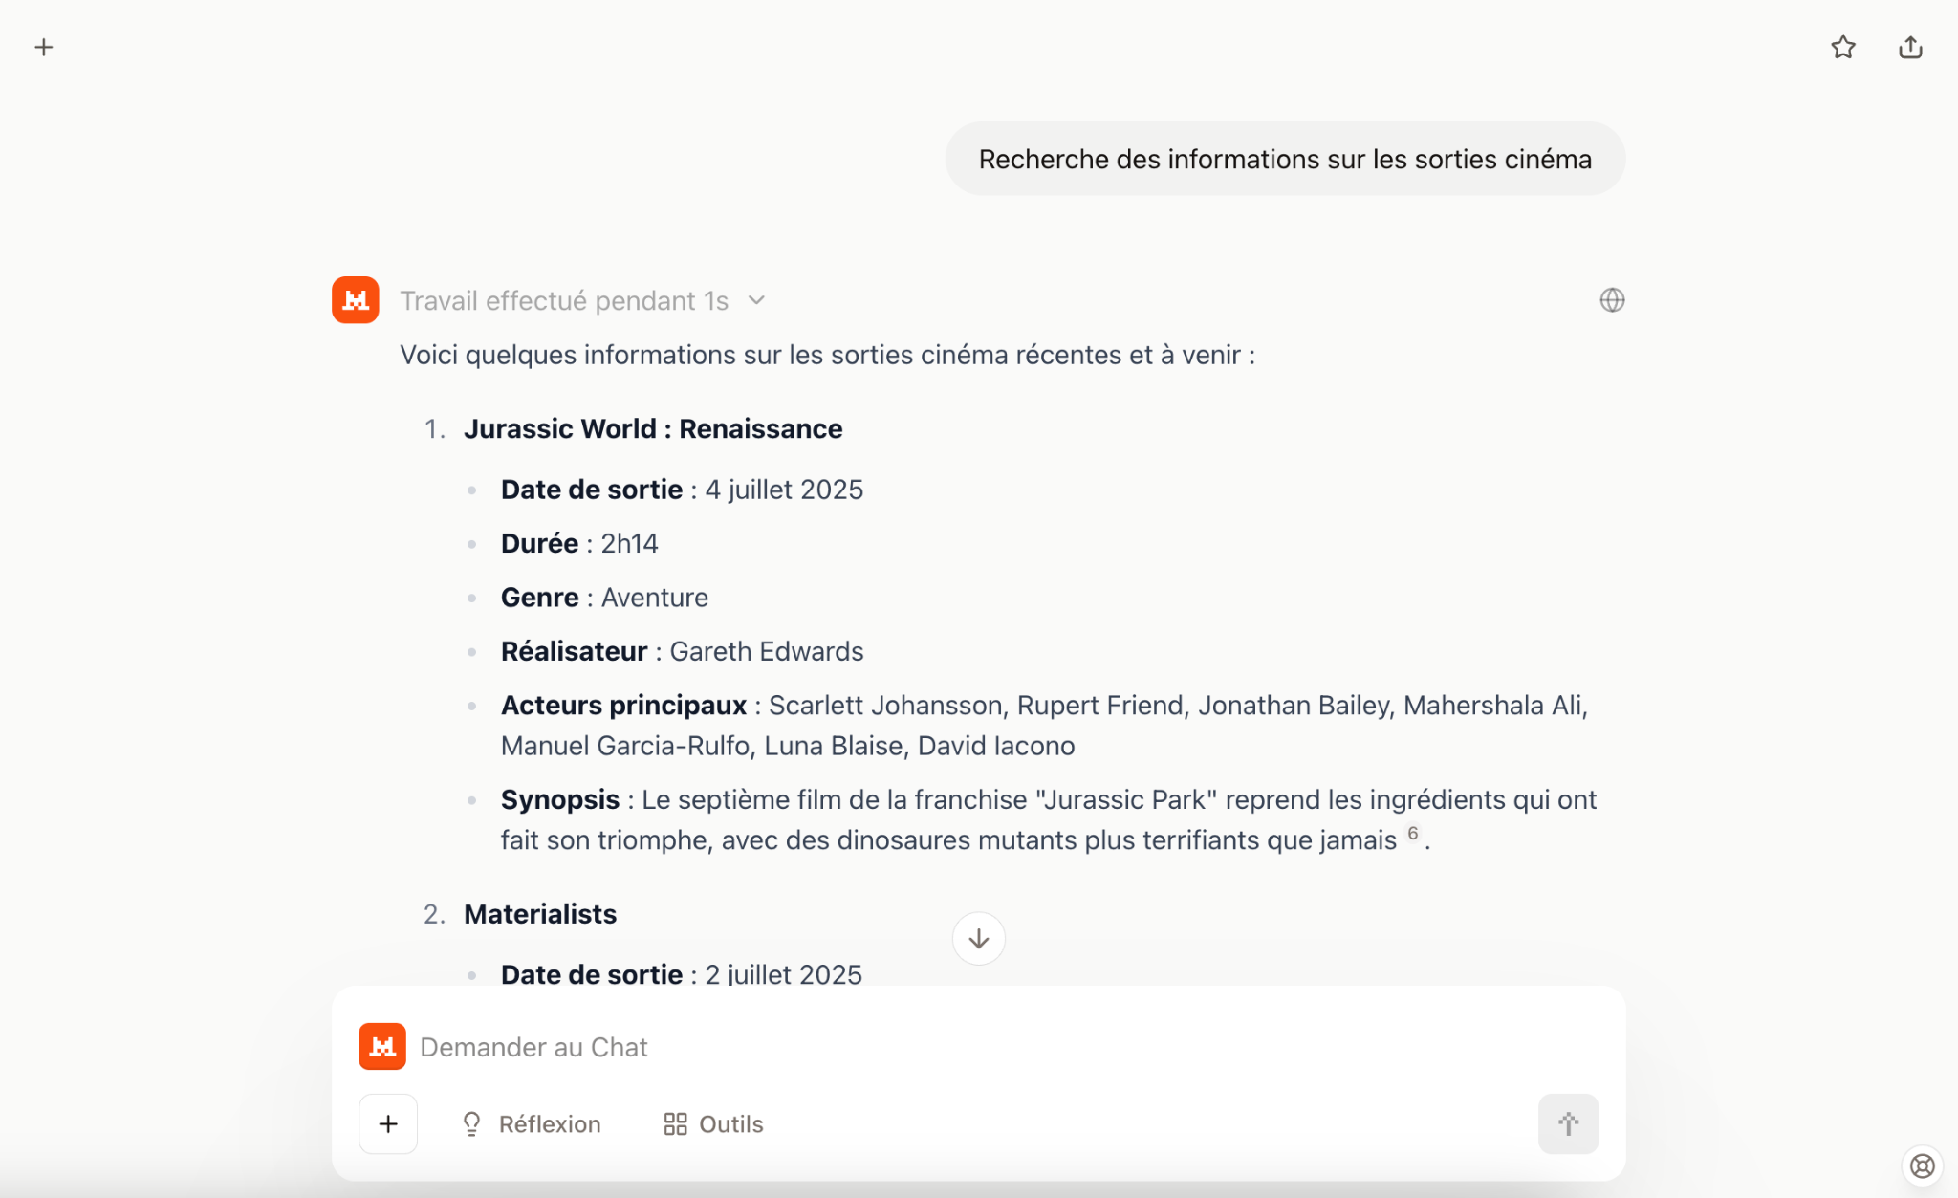This screenshot has width=1958, height=1198.
Task: Expand the 'Travail effectué pendant 1s' details
Action: click(582, 300)
